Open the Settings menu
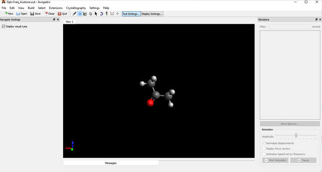 (94, 8)
